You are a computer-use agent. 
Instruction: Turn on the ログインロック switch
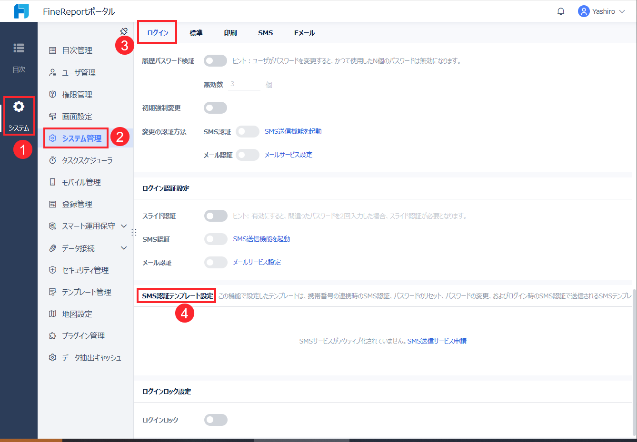pyautogui.click(x=216, y=420)
